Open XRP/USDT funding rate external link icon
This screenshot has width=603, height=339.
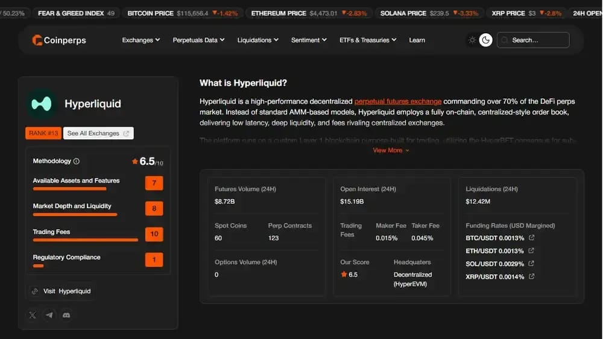click(531, 276)
